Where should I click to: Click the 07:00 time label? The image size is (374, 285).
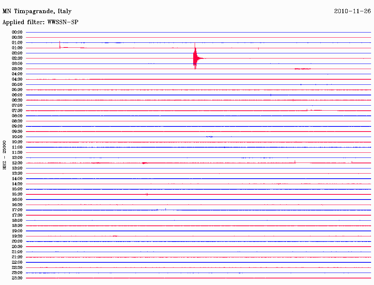[17, 106]
